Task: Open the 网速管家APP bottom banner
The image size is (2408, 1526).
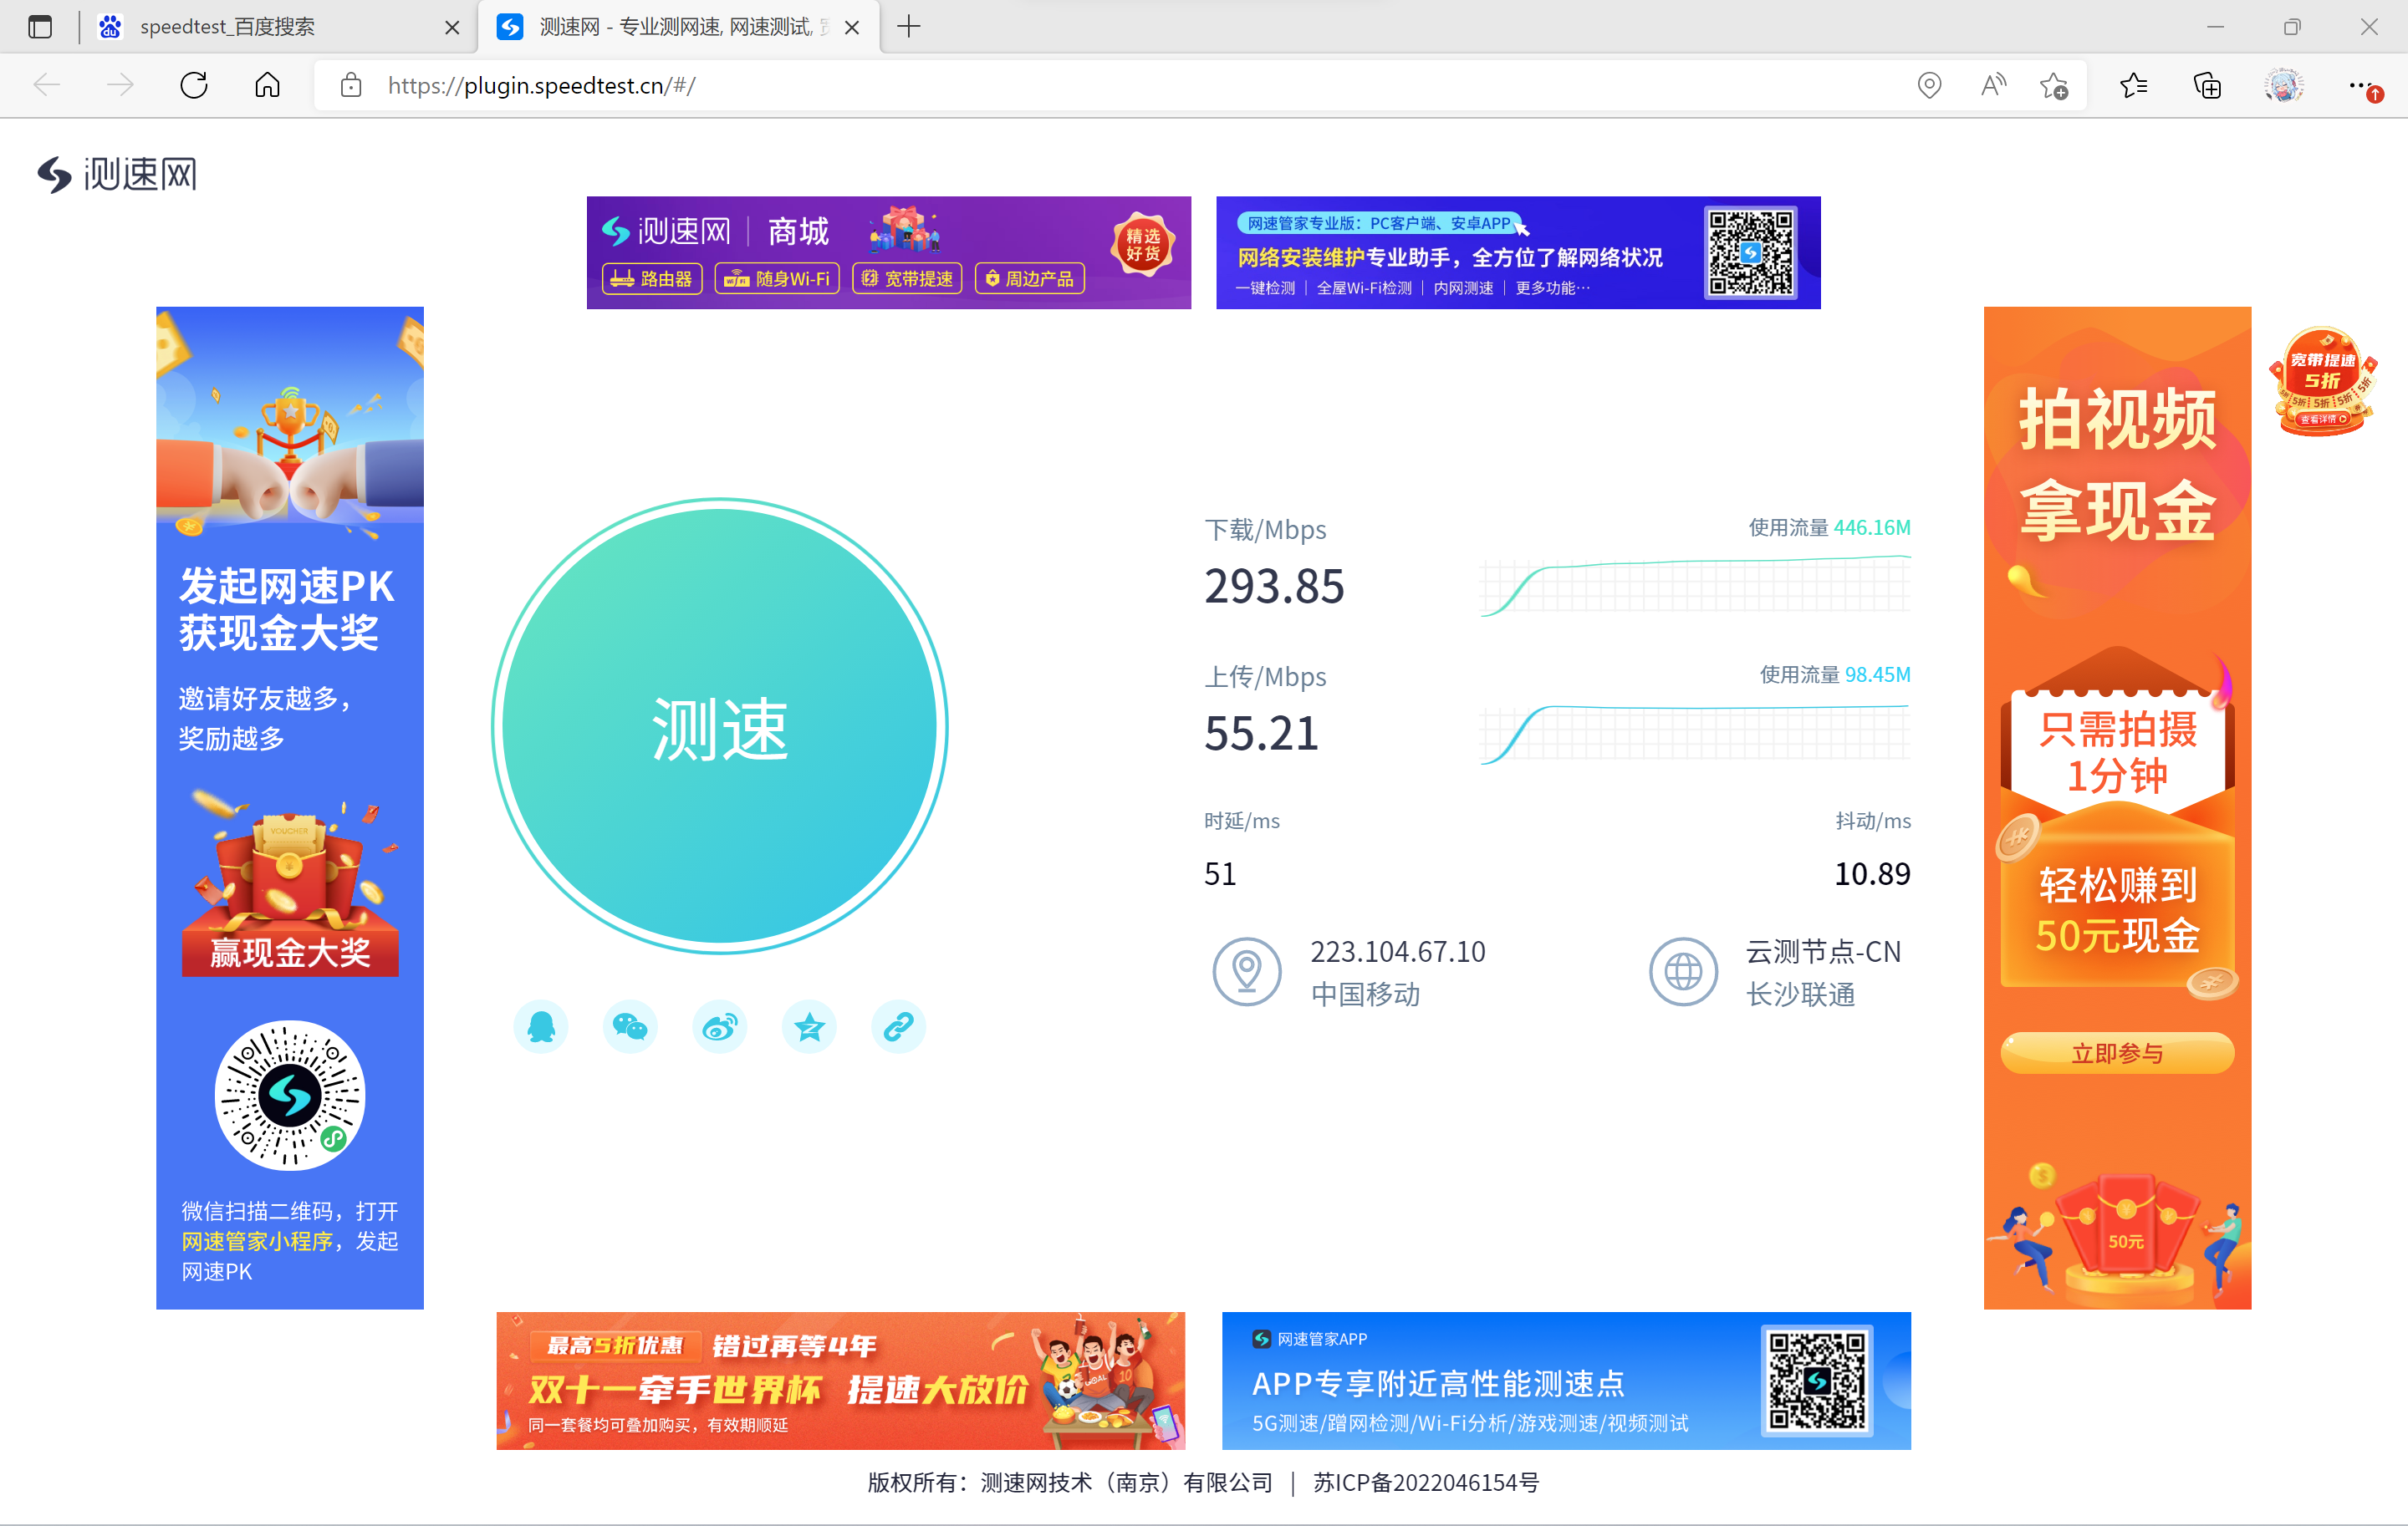Action: [x=1566, y=1381]
